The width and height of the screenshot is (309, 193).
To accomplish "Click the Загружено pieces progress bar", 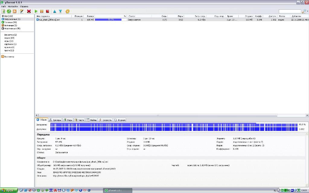I will [x=174, y=125].
